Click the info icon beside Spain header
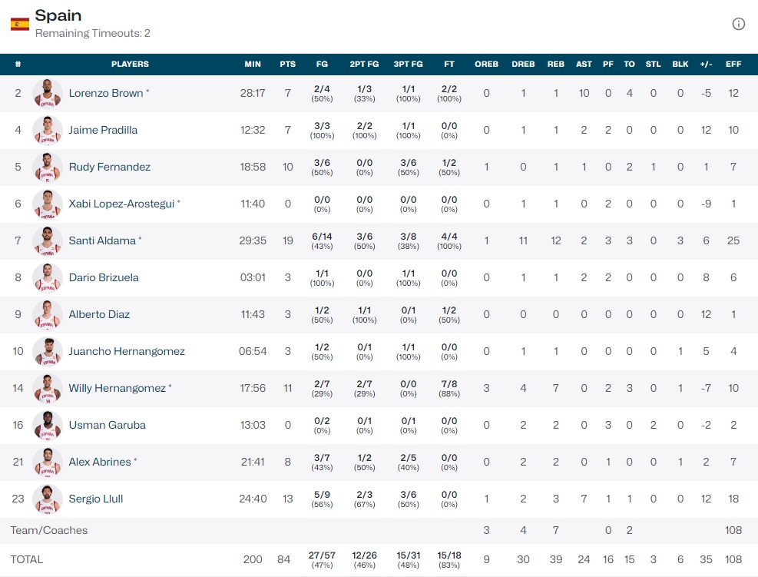This screenshot has width=758, height=577. coord(738,24)
